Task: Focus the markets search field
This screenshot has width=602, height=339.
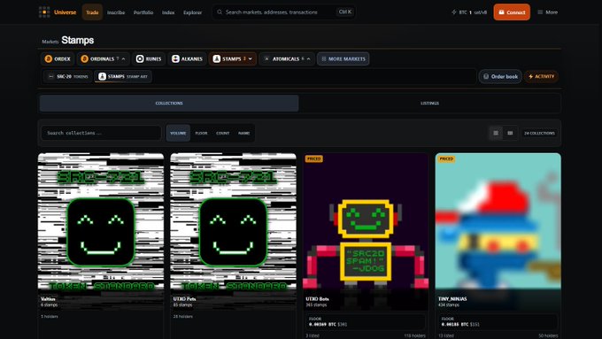Action: click(x=283, y=12)
